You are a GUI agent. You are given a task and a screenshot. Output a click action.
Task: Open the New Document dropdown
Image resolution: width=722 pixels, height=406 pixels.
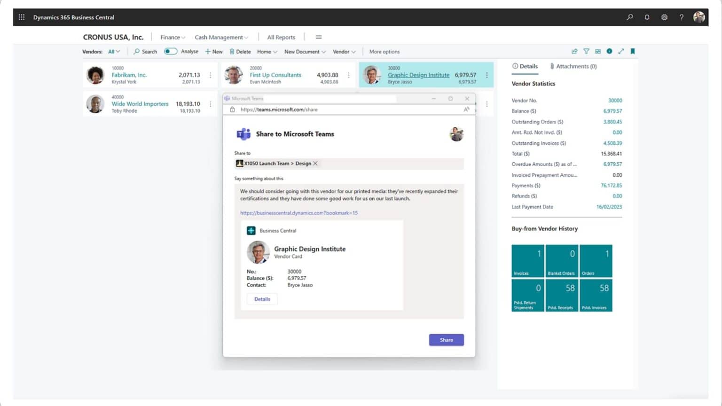305,52
